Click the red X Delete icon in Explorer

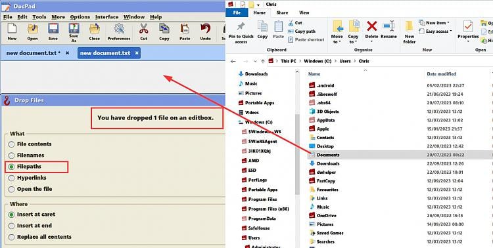(x=371, y=26)
